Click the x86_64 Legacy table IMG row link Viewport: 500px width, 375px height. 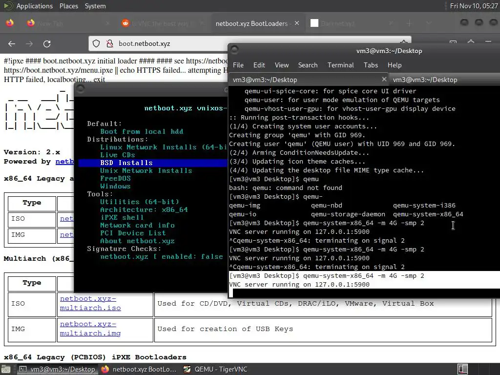66,235
